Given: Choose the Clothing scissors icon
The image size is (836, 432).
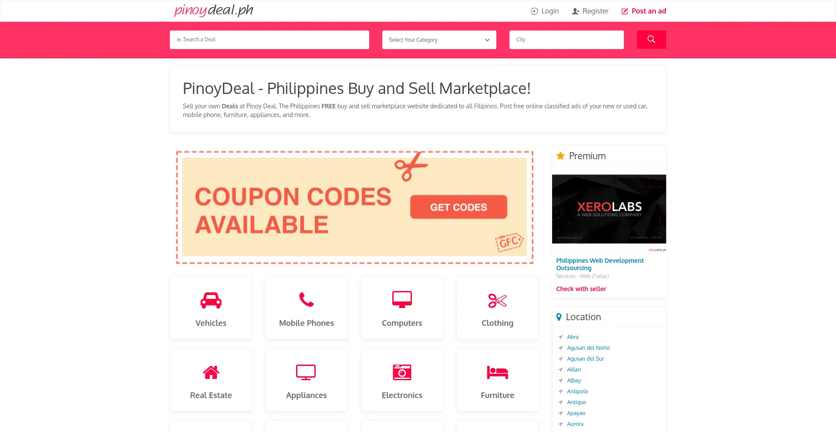Looking at the screenshot, I should 497,301.
